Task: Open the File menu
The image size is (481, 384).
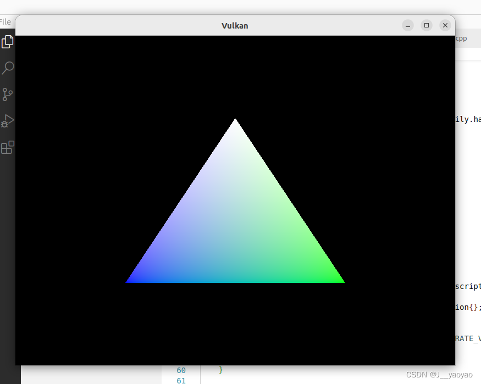Action: (5, 21)
